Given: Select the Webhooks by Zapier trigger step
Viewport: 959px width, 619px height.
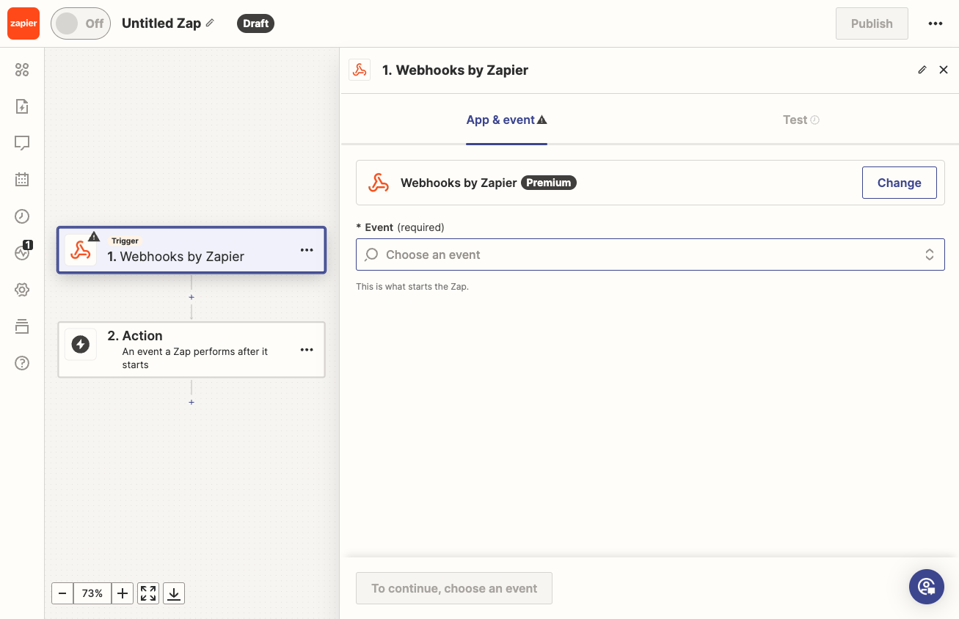Looking at the screenshot, I should pos(192,250).
